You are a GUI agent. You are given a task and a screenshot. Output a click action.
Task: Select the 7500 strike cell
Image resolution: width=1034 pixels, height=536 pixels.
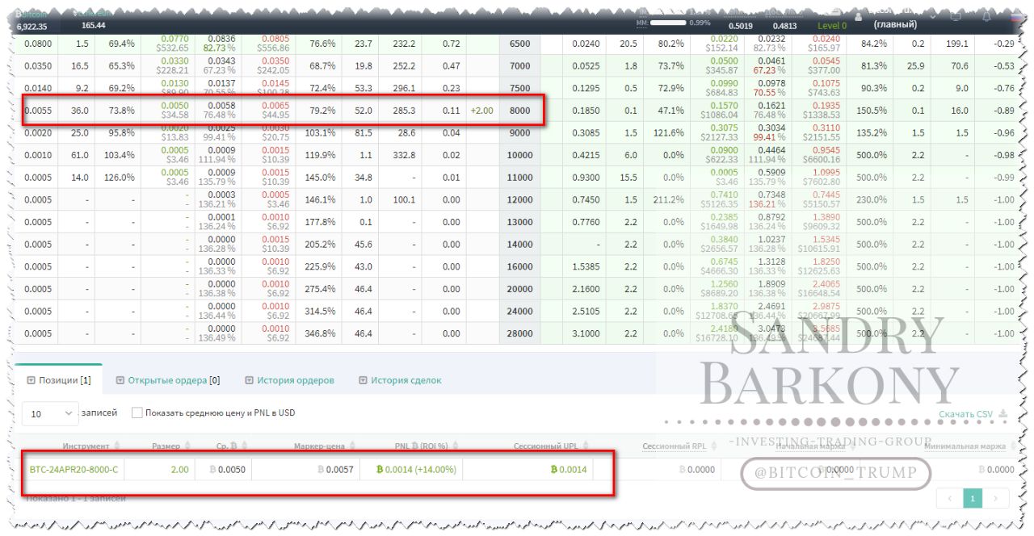click(520, 88)
